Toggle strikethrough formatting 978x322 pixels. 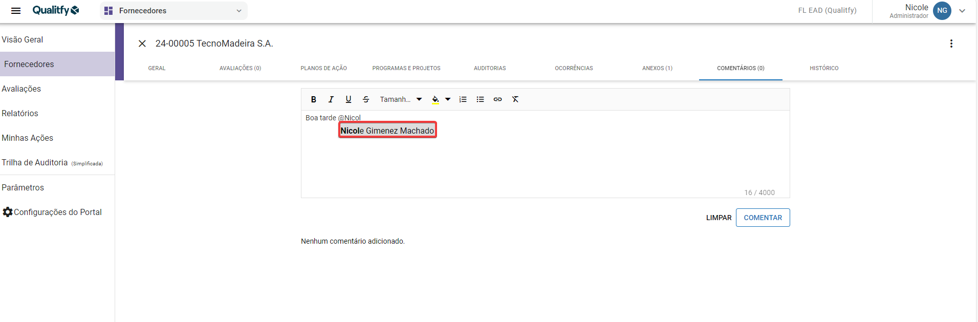(x=366, y=99)
